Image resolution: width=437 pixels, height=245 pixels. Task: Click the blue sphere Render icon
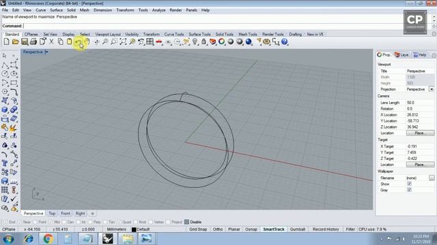click(x=249, y=42)
